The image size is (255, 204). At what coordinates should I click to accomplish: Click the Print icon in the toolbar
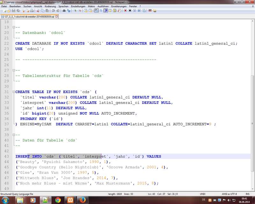(32, 11)
